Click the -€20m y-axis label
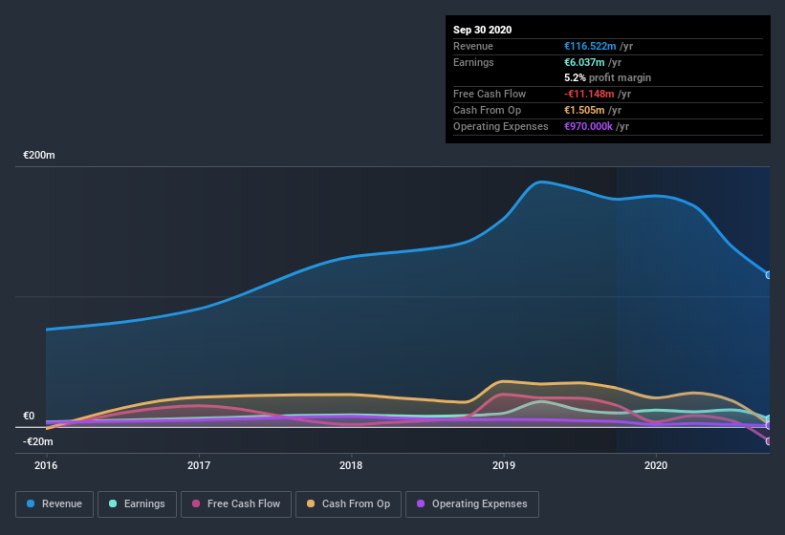 pos(38,441)
